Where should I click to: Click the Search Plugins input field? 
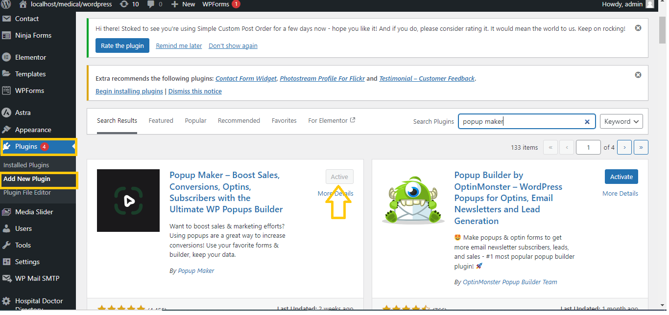click(x=519, y=122)
